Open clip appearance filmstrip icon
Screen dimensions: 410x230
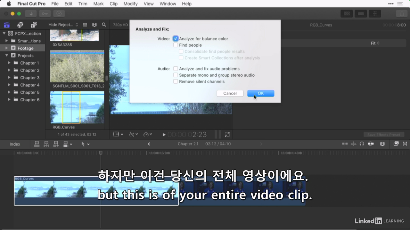(382, 144)
